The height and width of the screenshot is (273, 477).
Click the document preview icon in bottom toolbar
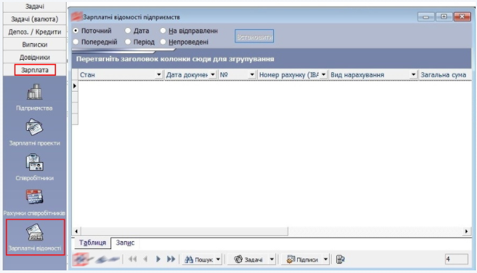340,259
